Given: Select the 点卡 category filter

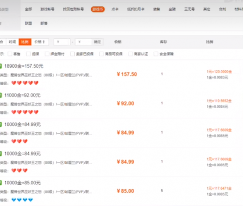Looking at the screenshot, I should pos(115,9).
